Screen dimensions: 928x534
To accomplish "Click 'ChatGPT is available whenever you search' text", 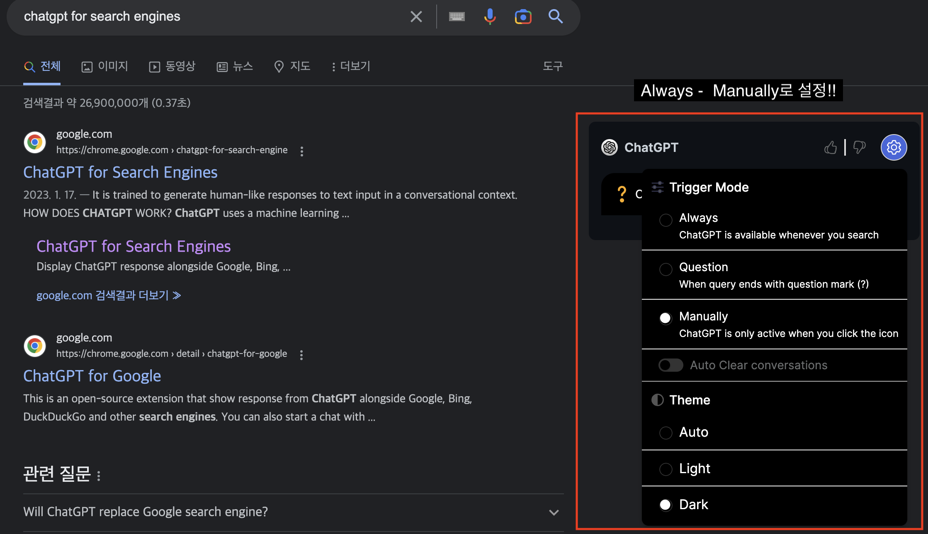I will tap(779, 235).
